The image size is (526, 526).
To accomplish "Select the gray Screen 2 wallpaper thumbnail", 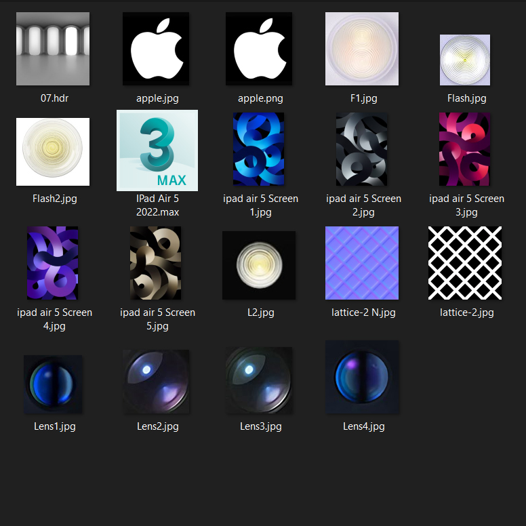I will (362, 149).
